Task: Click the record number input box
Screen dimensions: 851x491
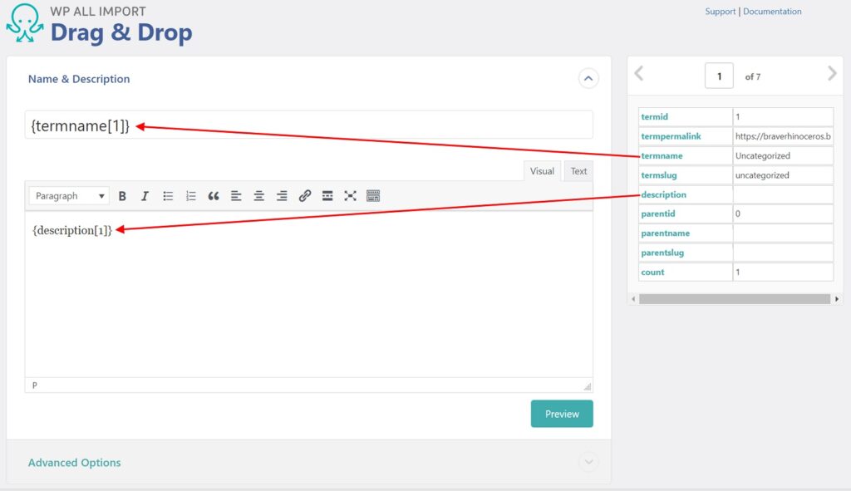Action: [719, 76]
